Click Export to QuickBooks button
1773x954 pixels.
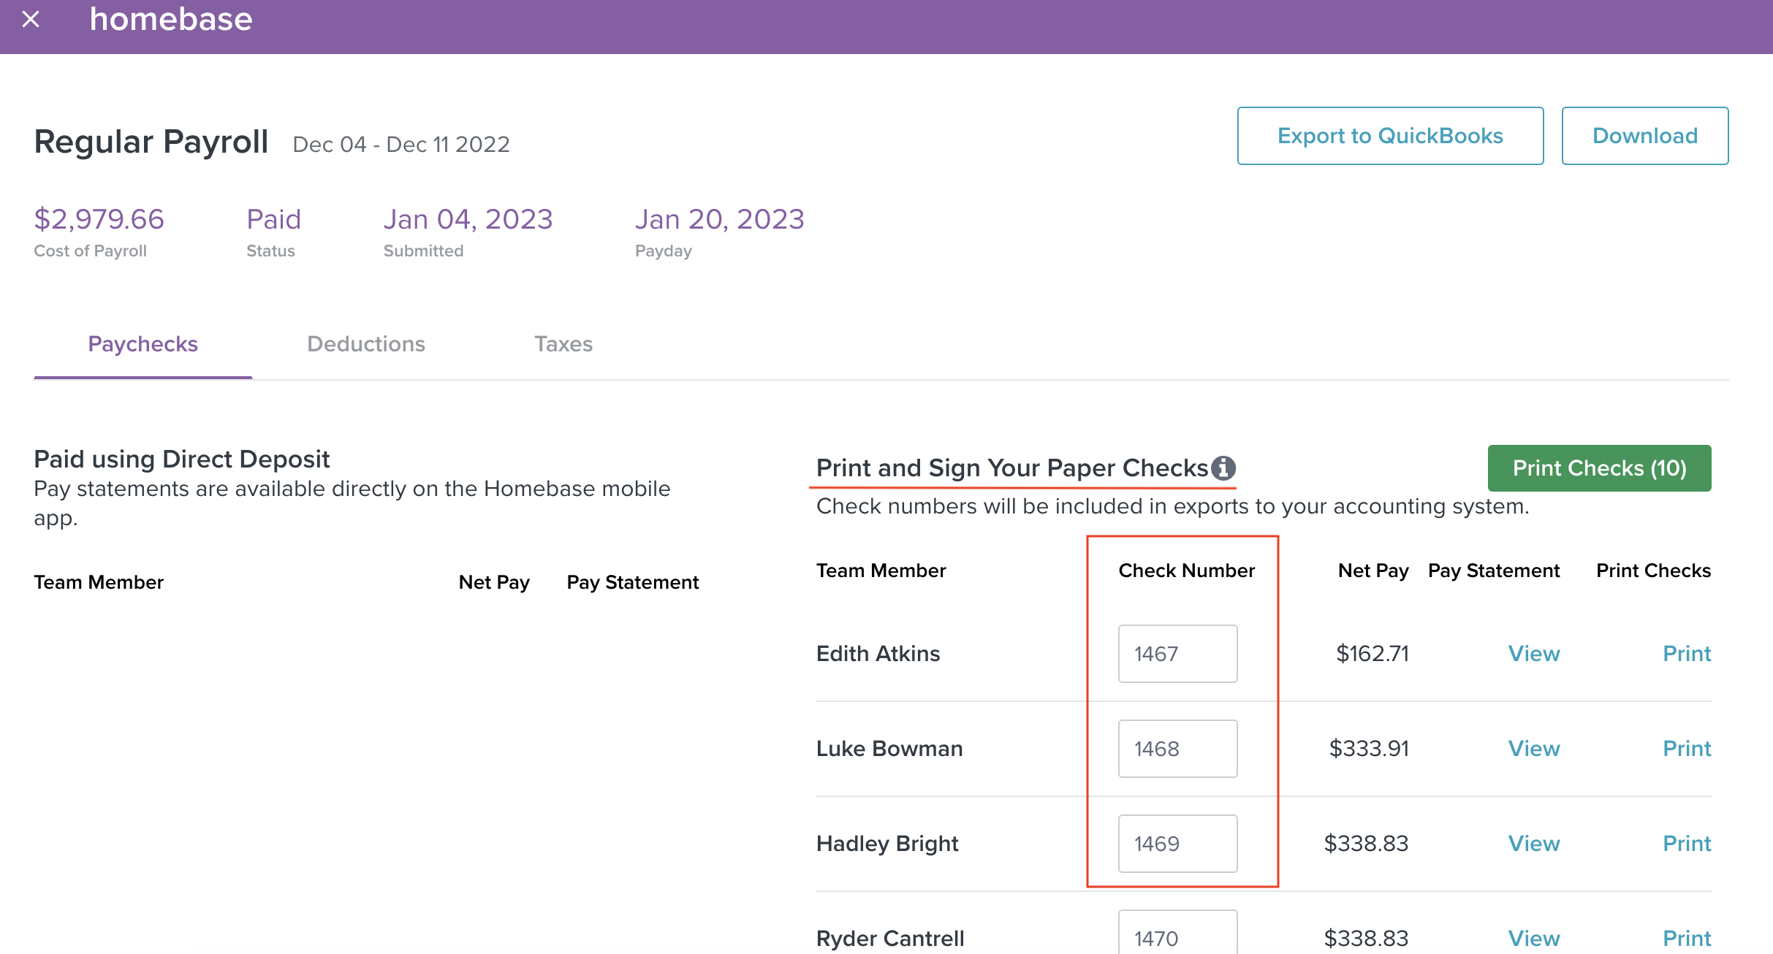click(x=1389, y=136)
